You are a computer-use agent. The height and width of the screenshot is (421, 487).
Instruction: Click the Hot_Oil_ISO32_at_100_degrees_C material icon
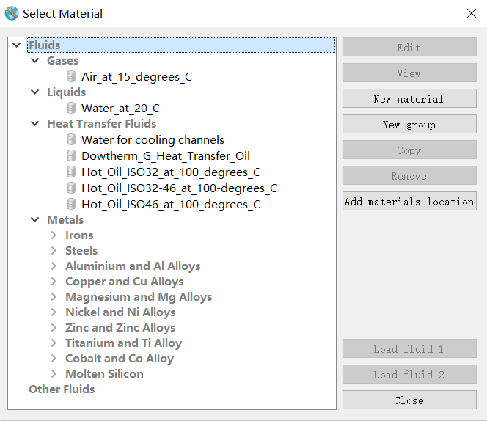point(71,172)
